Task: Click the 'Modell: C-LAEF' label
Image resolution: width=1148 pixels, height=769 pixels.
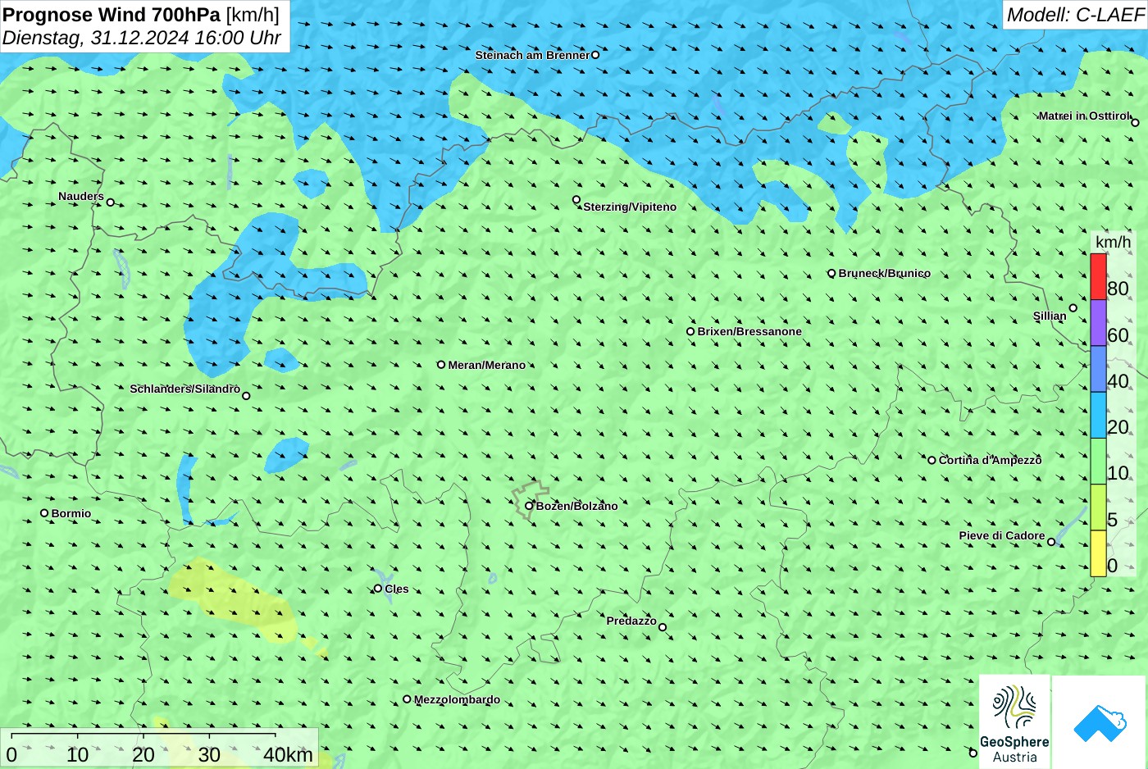Action: [1074, 15]
